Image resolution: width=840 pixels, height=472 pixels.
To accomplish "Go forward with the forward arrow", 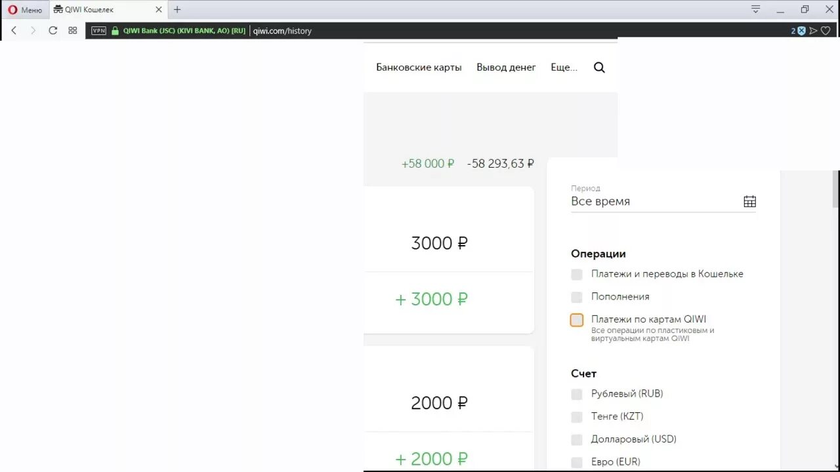I will [33, 30].
